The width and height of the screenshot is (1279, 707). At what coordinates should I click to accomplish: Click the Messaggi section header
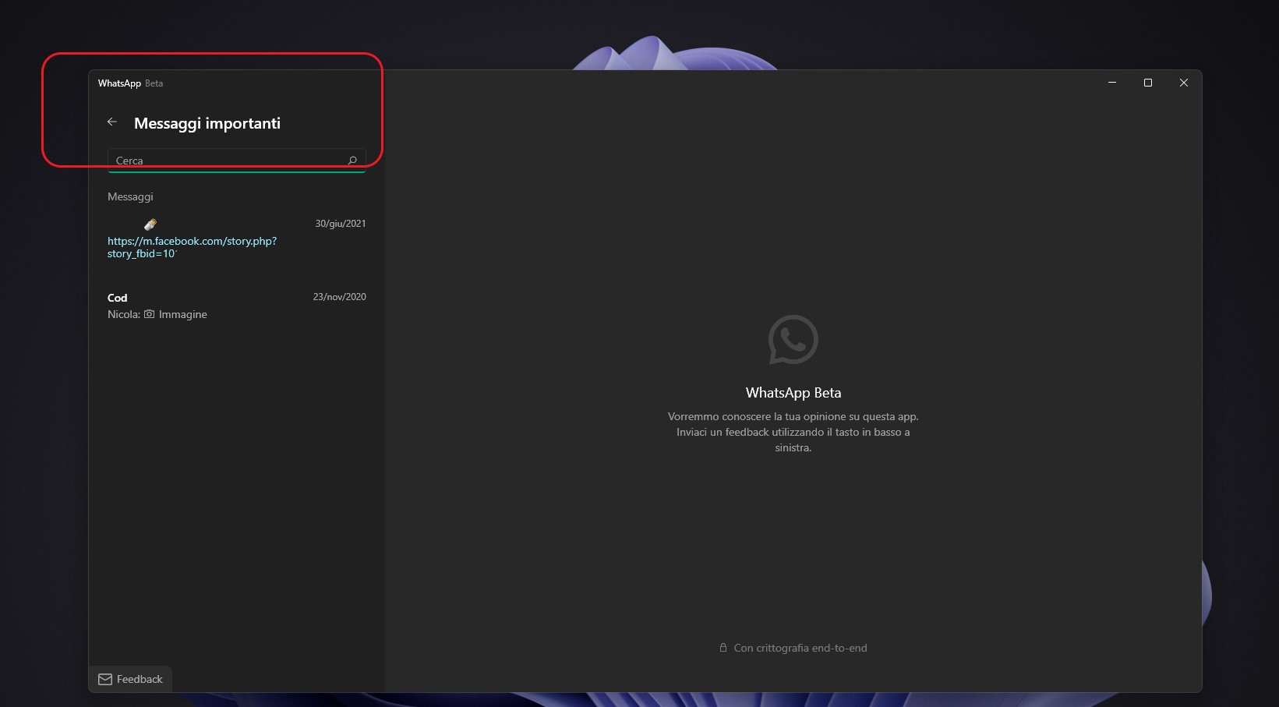pyautogui.click(x=130, y=196)
